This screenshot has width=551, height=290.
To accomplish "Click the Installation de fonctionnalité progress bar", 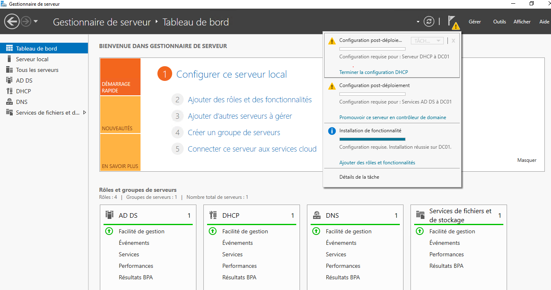I will (x=372, y=139).
